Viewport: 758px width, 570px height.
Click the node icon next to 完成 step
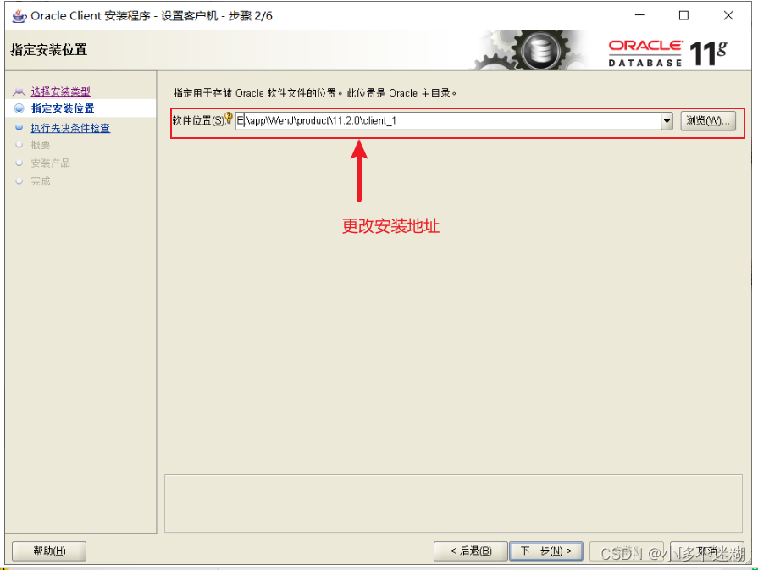[19, 180]
